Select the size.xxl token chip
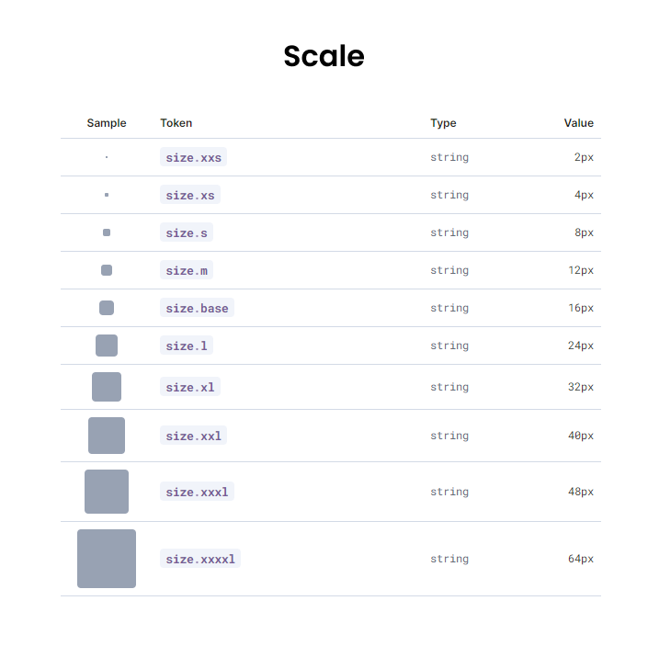Screen dimensions: 648x646 (x=193, y=436)
